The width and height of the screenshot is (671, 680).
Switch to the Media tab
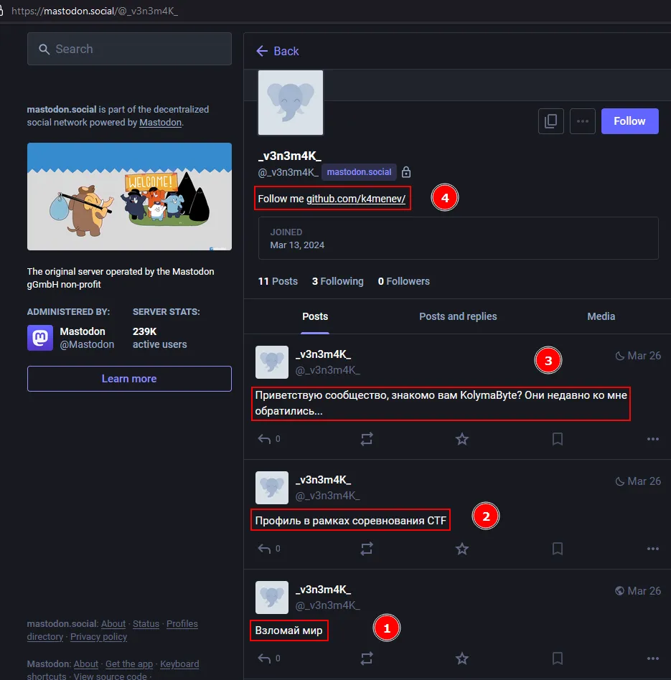601,316
